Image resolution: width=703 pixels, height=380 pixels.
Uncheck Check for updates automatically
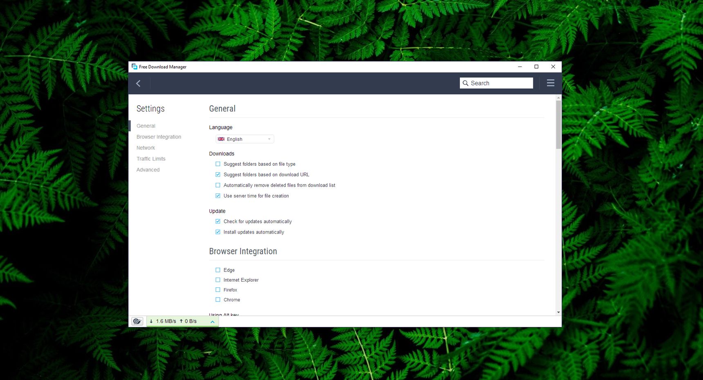(218, 222)
